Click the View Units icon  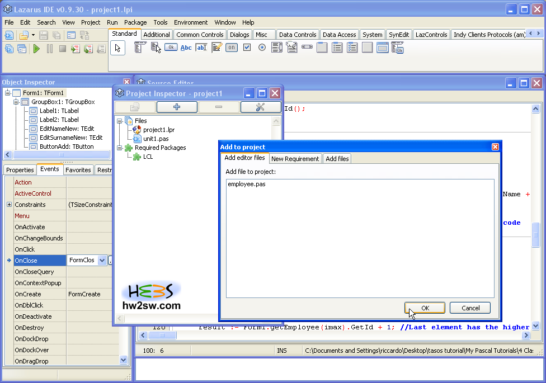pyautogui.click(x=9, y=49)
